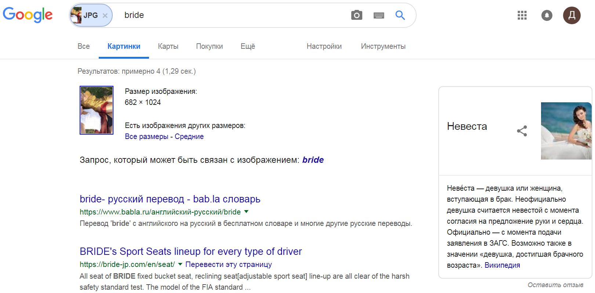Expand the dropdown arrow after the bride-jp.com URL
The height and width of the screenshot is (293, 595).
(180, 264)
